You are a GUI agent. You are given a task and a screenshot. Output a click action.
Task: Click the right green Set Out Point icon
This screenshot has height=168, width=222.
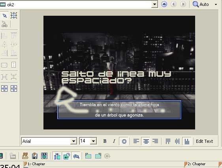click(98, 156)
